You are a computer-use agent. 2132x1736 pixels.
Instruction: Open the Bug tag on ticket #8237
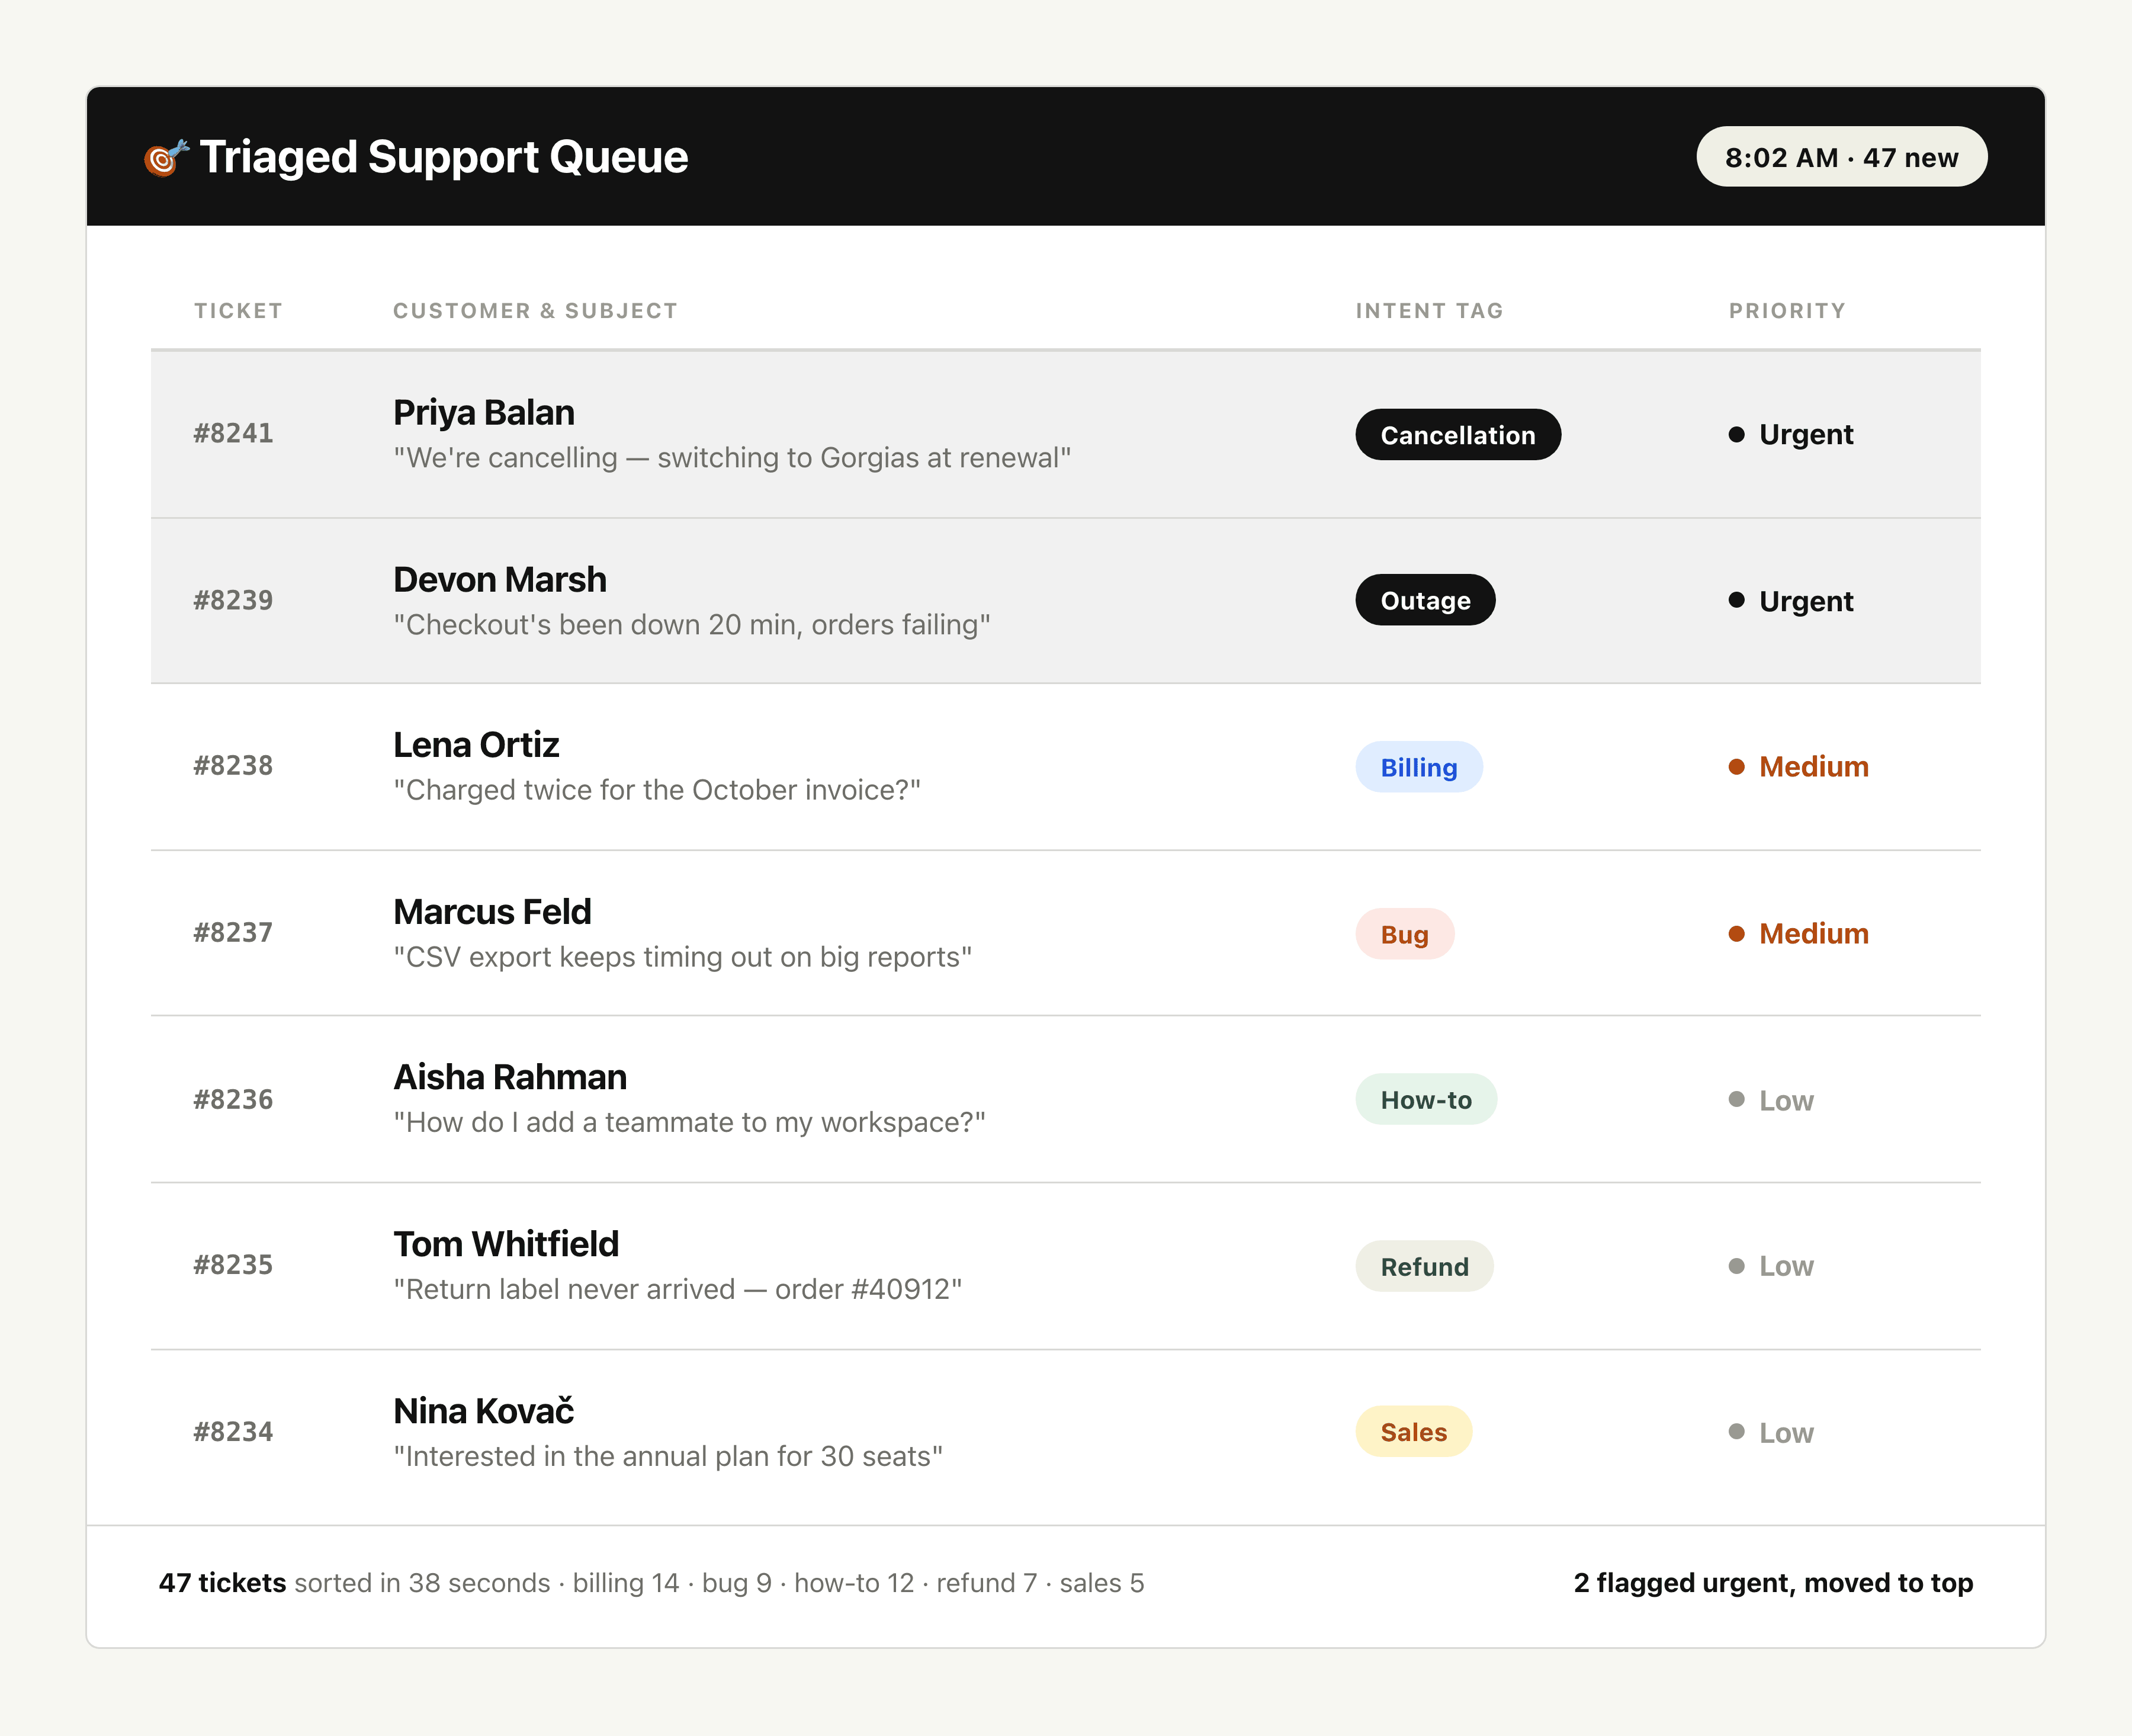(x=1405, y=934)
